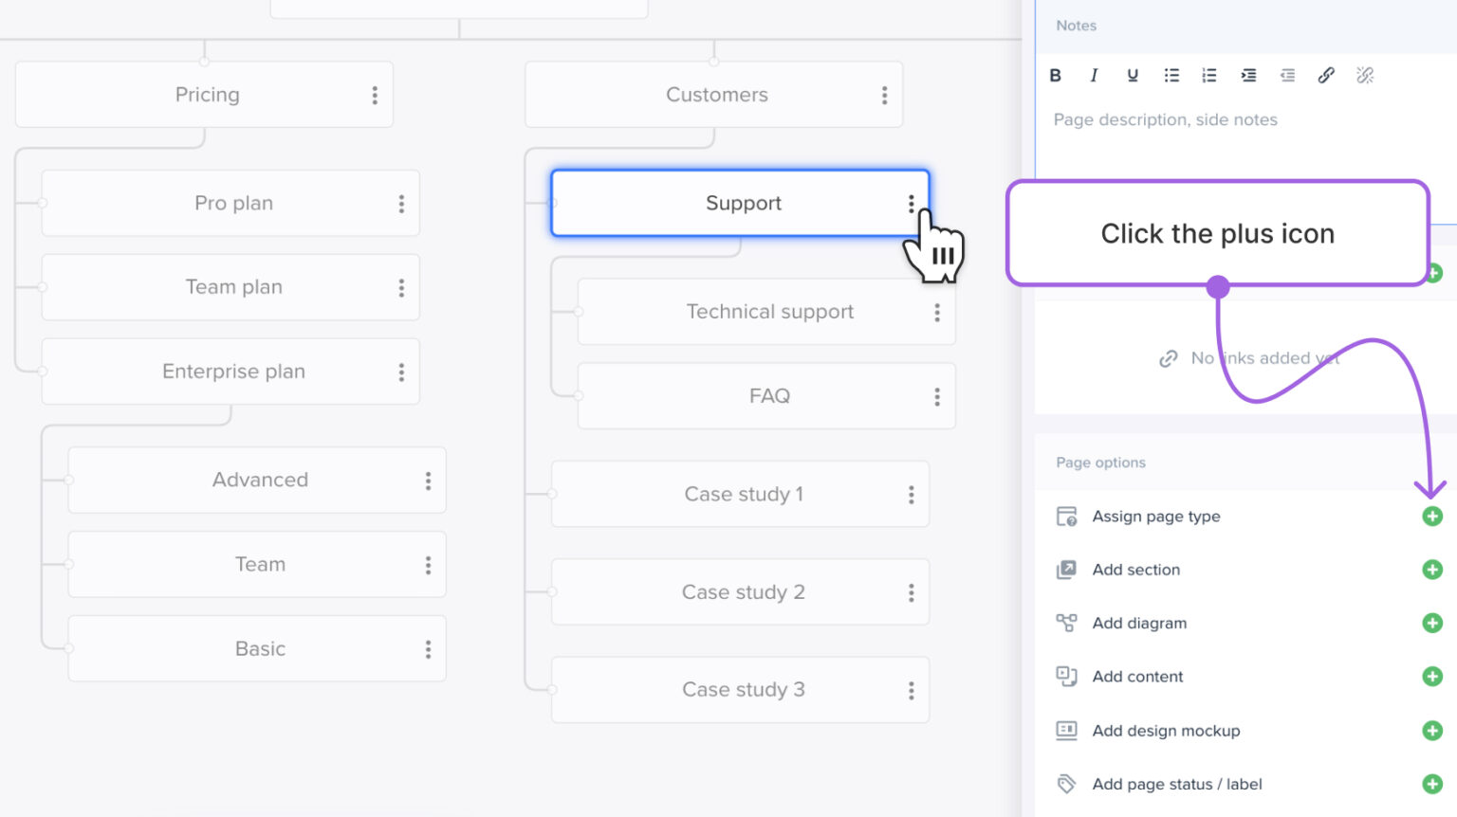Click the plus icon beside Add section

click(1431, 570)
